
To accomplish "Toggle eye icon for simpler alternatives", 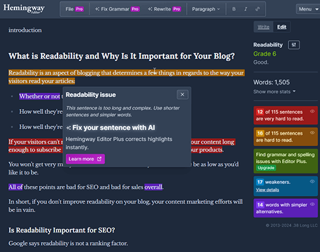I will tap(312, 204).
